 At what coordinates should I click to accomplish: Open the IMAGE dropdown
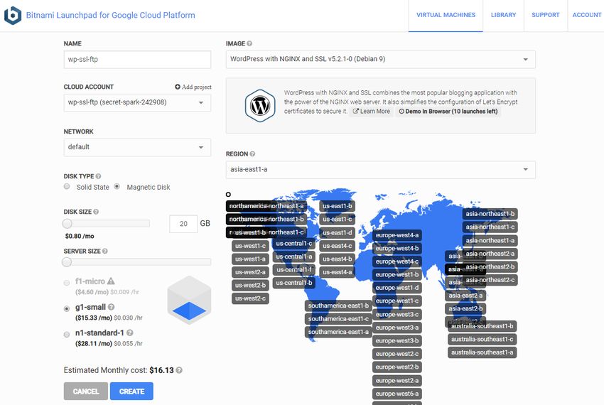[x=381, y=60]
